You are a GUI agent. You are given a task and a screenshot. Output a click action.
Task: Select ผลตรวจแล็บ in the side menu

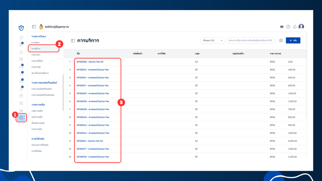(37, 117)
